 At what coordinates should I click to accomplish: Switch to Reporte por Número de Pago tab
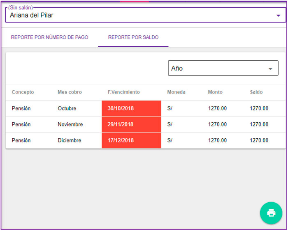49,37
